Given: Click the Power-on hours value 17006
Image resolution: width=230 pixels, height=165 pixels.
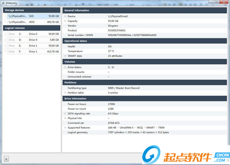Looking at the screenshot, I should click(112, 104).
